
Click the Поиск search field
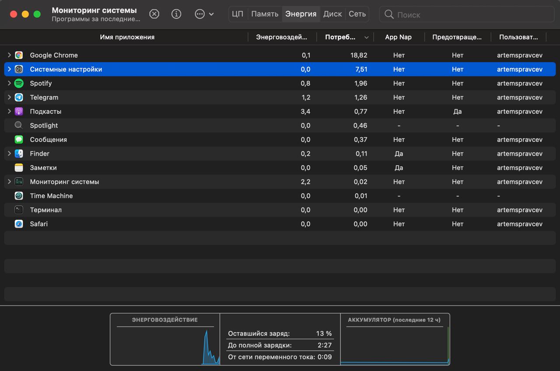[466, 14]
